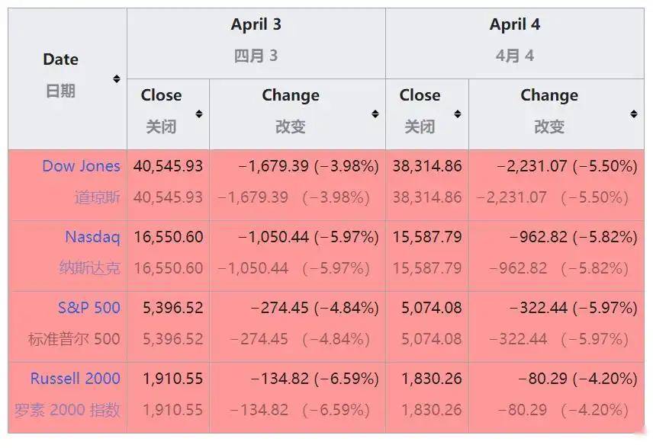The width and height of the screenshot is (653, 448).
Task: Select Nasdaq April 4 close value 15,587.79
Action: [427, 237]
